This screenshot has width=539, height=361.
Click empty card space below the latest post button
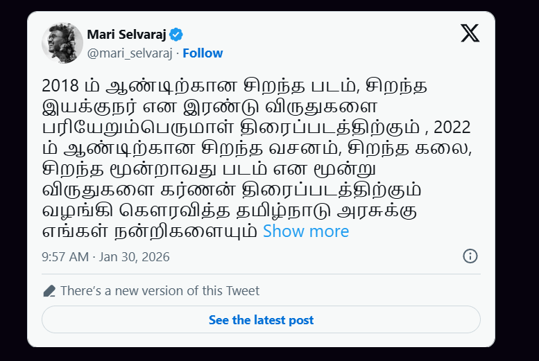coord(261,340)
